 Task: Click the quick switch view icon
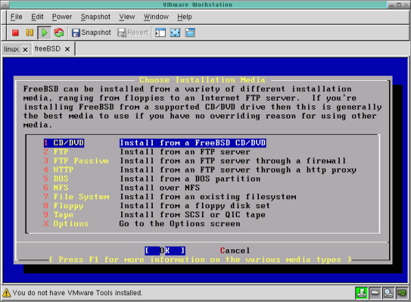point(190,33)
